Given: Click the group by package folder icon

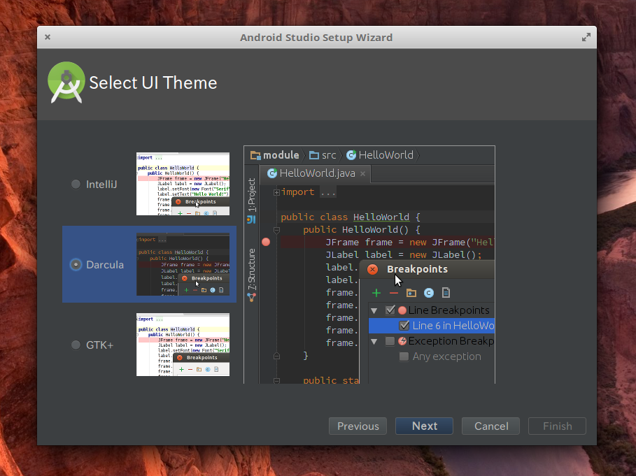Looking at the screenshot, I should coord(411,293).
